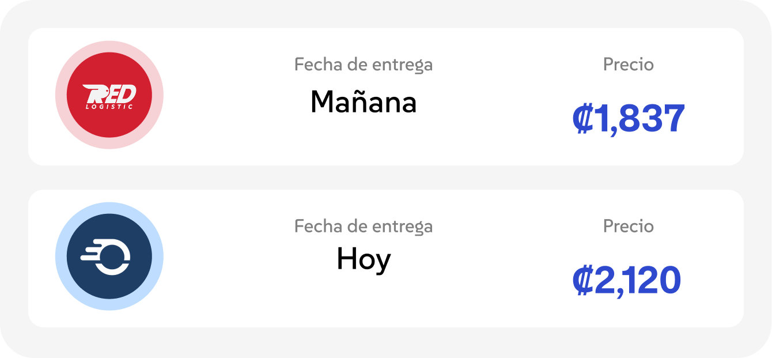Select the "Hoy" delivery date
Image resolution: width=772 pixels, height=358 pixels.
(363, 261)
